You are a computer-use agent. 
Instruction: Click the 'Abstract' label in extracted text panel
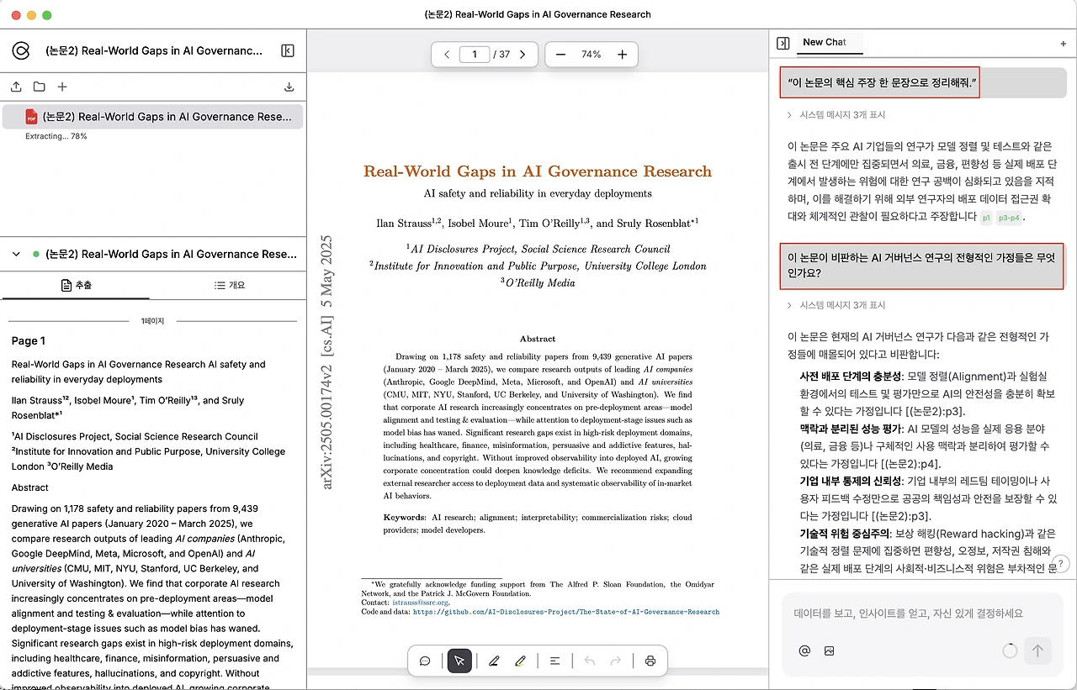click(x=30, y=487)
